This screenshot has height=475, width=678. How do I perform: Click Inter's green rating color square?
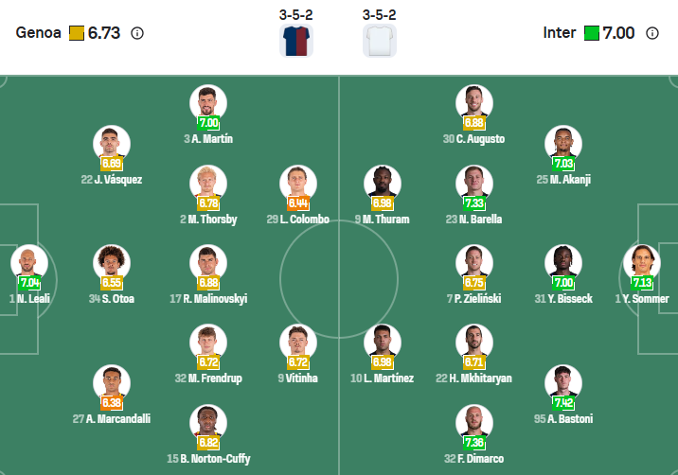(592, 33)
